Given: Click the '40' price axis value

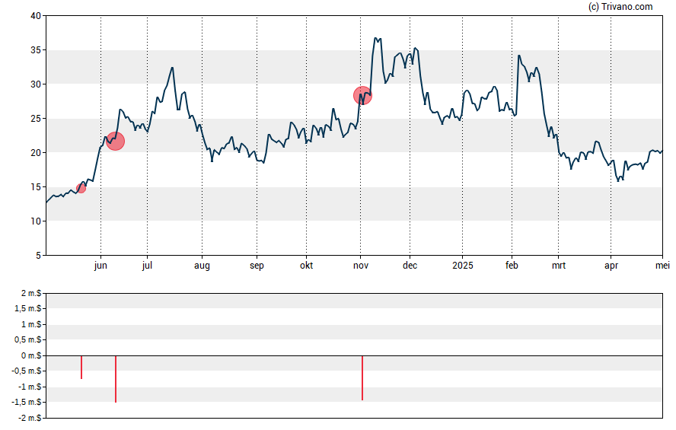Looking at the screenshot, I should click(x=36, y=16).
